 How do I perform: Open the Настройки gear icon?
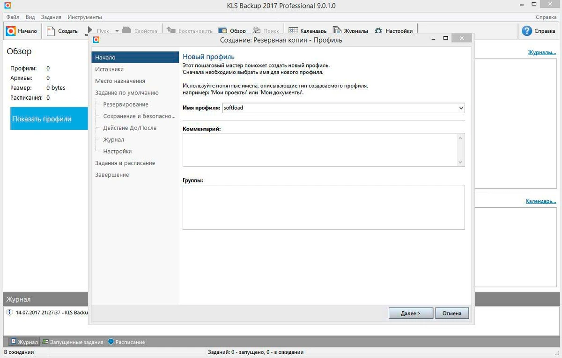tap(378, 31)
